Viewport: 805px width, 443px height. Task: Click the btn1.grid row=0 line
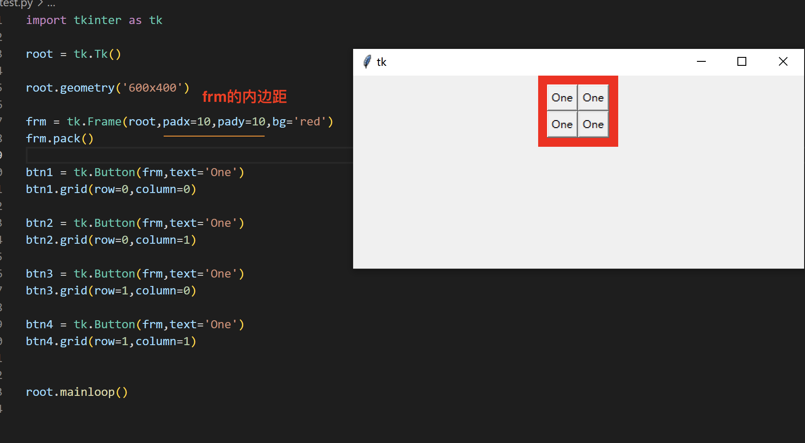point(111,189)
